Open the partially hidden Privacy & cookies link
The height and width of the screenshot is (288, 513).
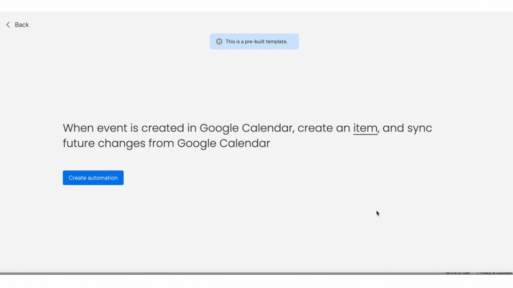click(x=494, y=272)
